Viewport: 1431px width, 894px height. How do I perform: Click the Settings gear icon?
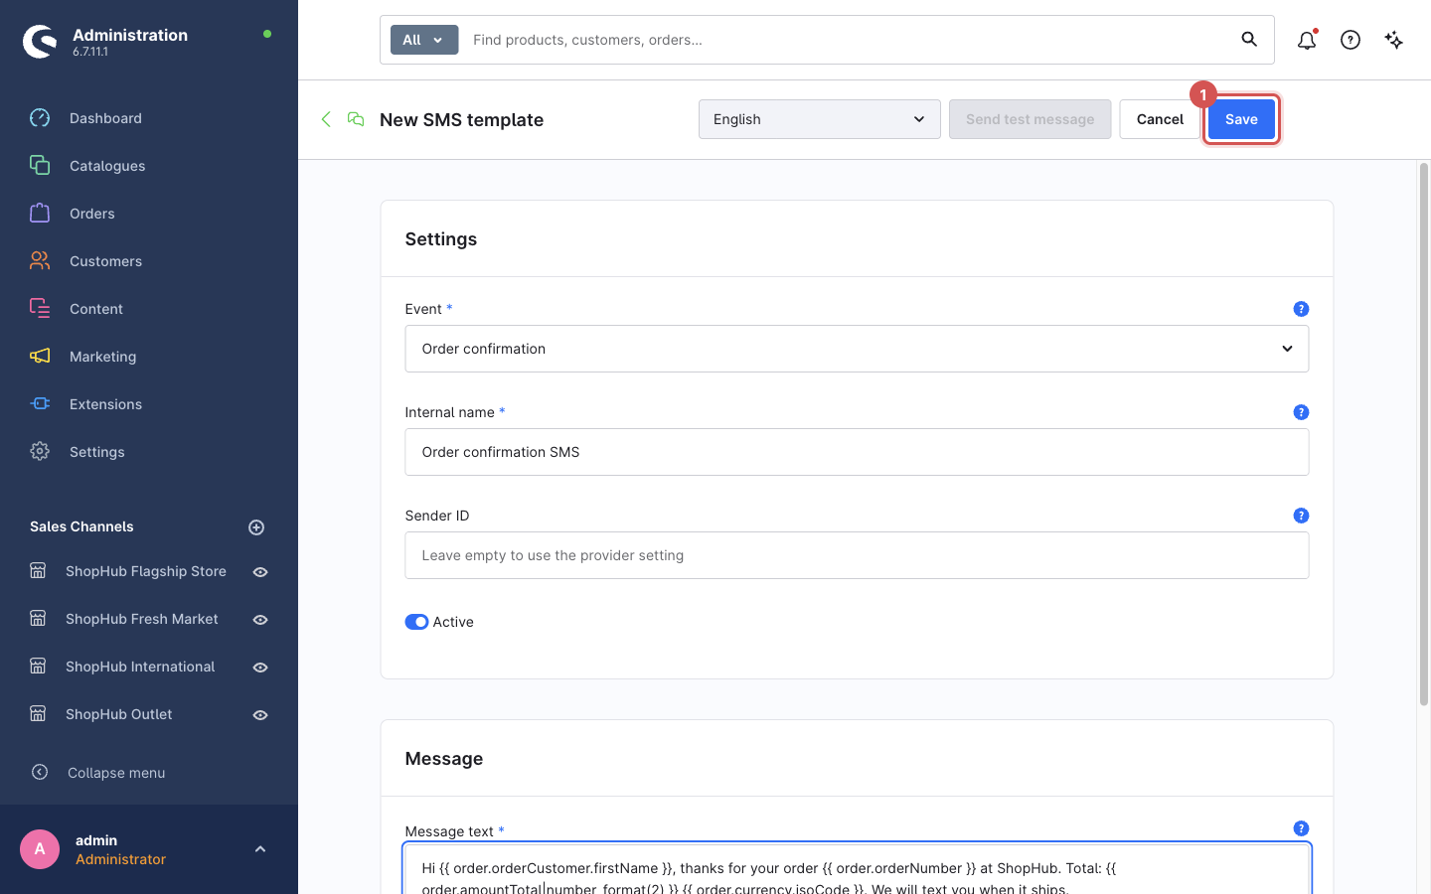coord(40,452)
